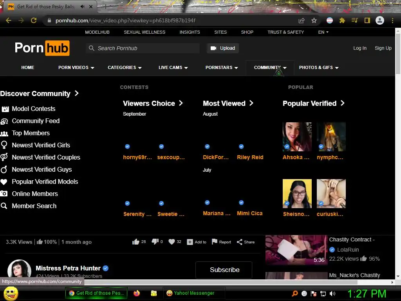Open the EN language dropdown
This screenshot has width=401, height=301.
pyautogui.click(x=323, y=32)
